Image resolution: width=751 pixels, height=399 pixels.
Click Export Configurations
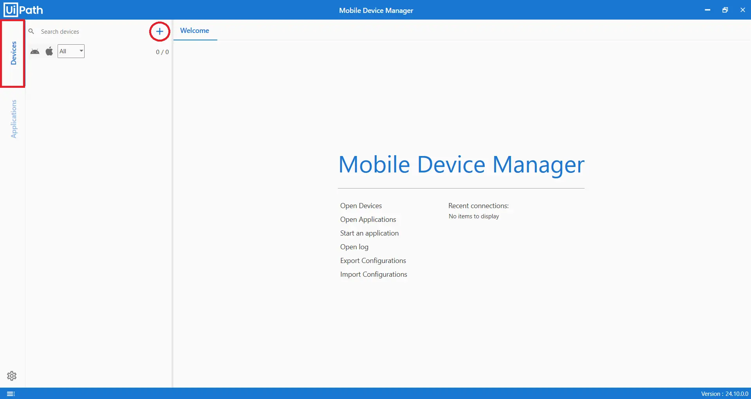(373, 261)
